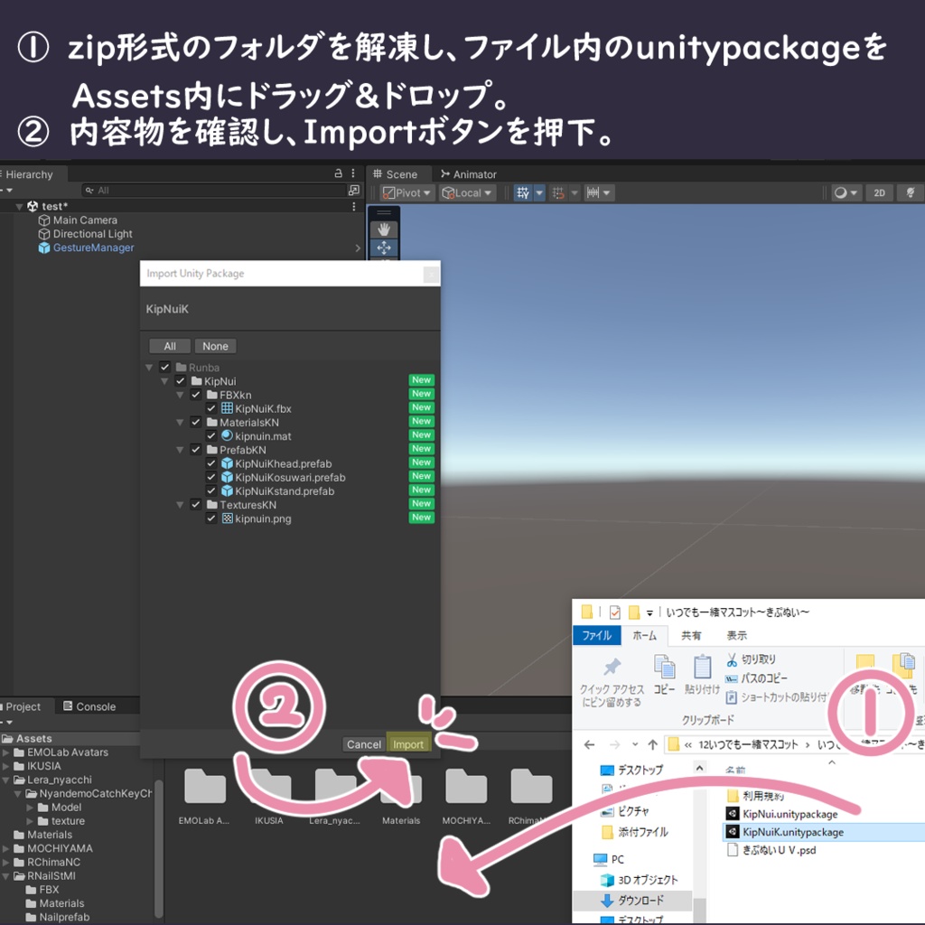
Task: Select KipNuiK.unitypackage in Explorer
Action: point(792,832)
